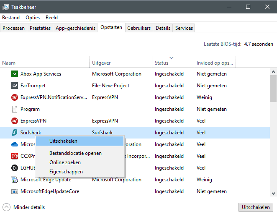This screenshot has height=217, width=277.
Task: Click the MicrosoftEdgeUpdateCore icon
Action: point(15,191)
